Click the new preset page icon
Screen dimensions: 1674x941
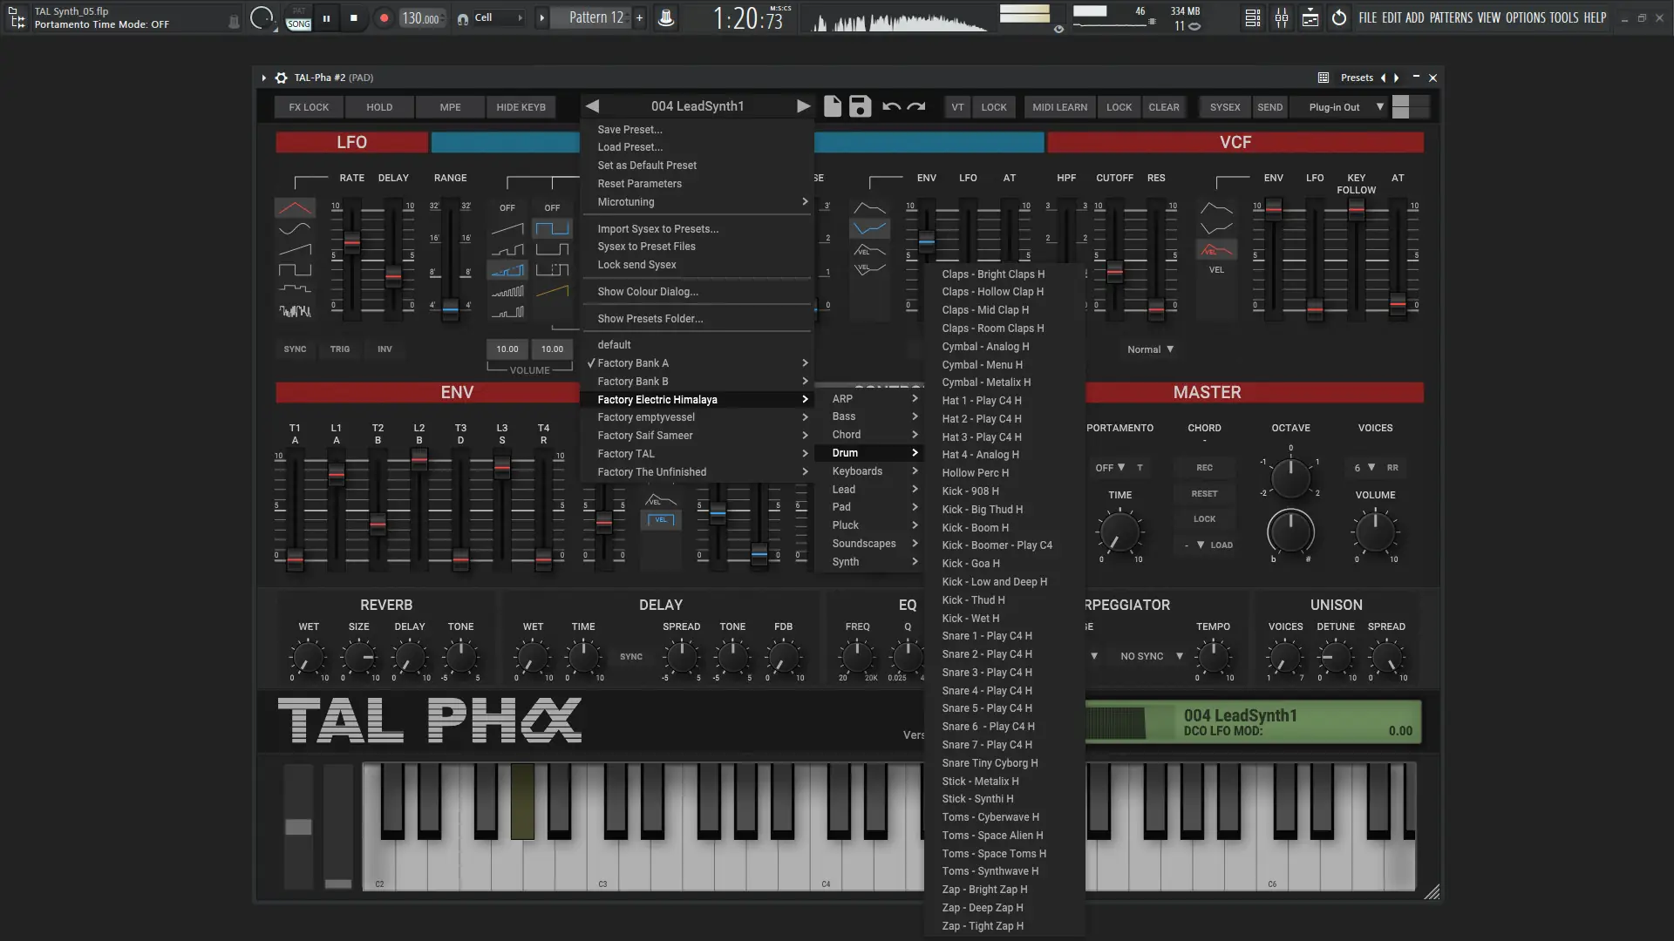pos(833,106)
